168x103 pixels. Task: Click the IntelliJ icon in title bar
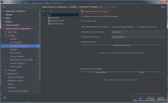[2, 2]
